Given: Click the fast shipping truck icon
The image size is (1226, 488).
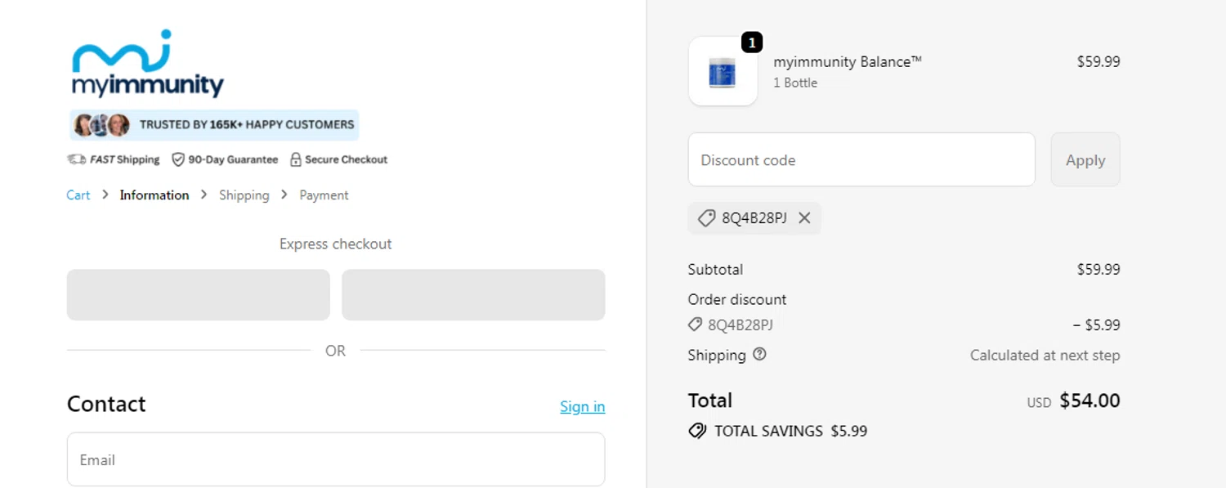Looking at the screenshot, I should point(76,159).
